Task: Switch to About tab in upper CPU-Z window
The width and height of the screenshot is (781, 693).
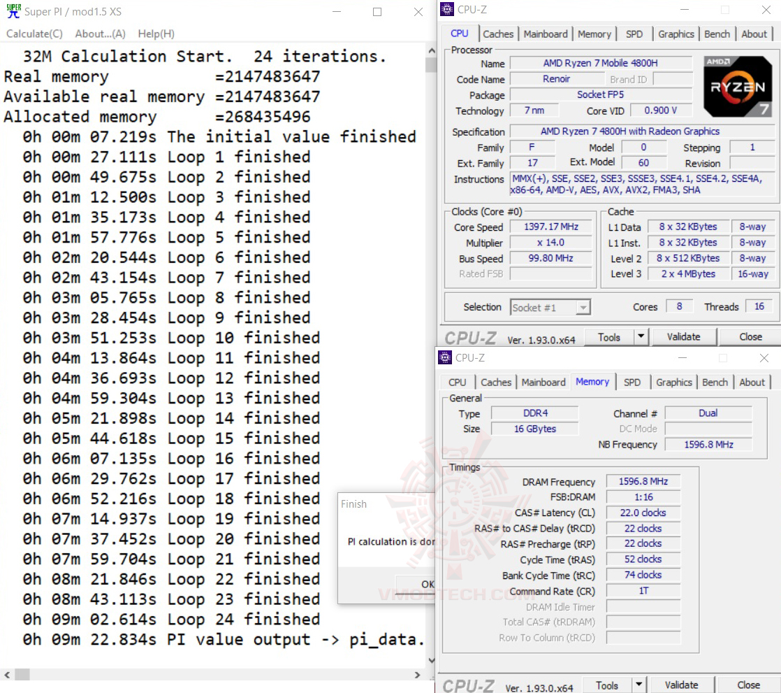Action: [754, 34]
